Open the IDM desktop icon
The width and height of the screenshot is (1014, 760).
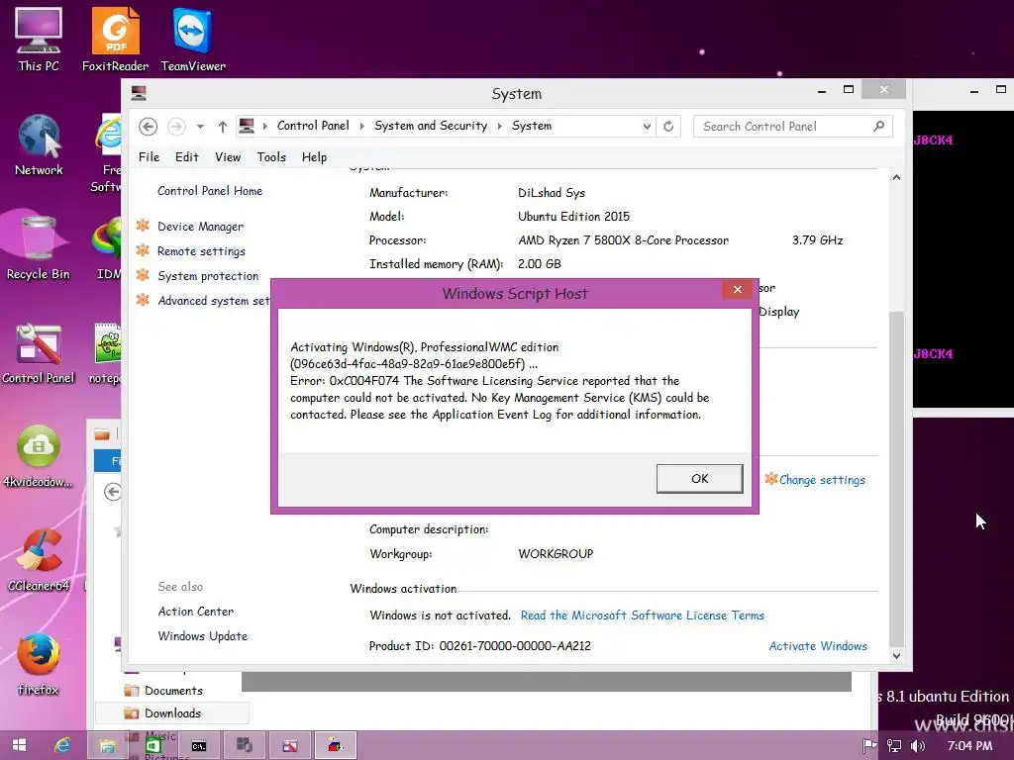108,248
